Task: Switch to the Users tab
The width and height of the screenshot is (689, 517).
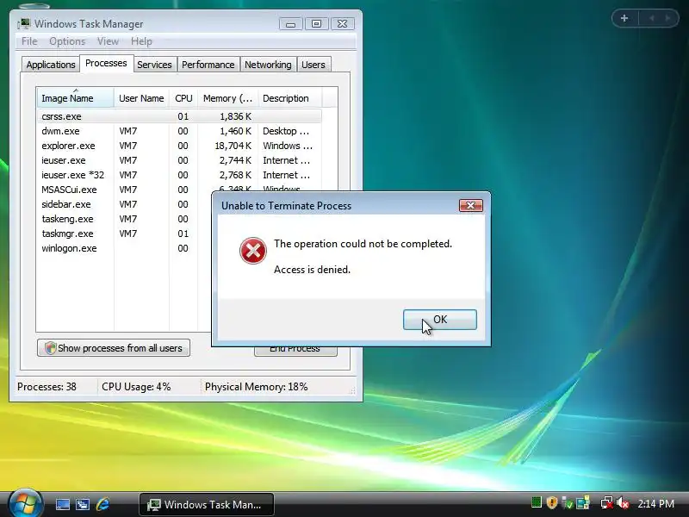Action: click(313, 65)
